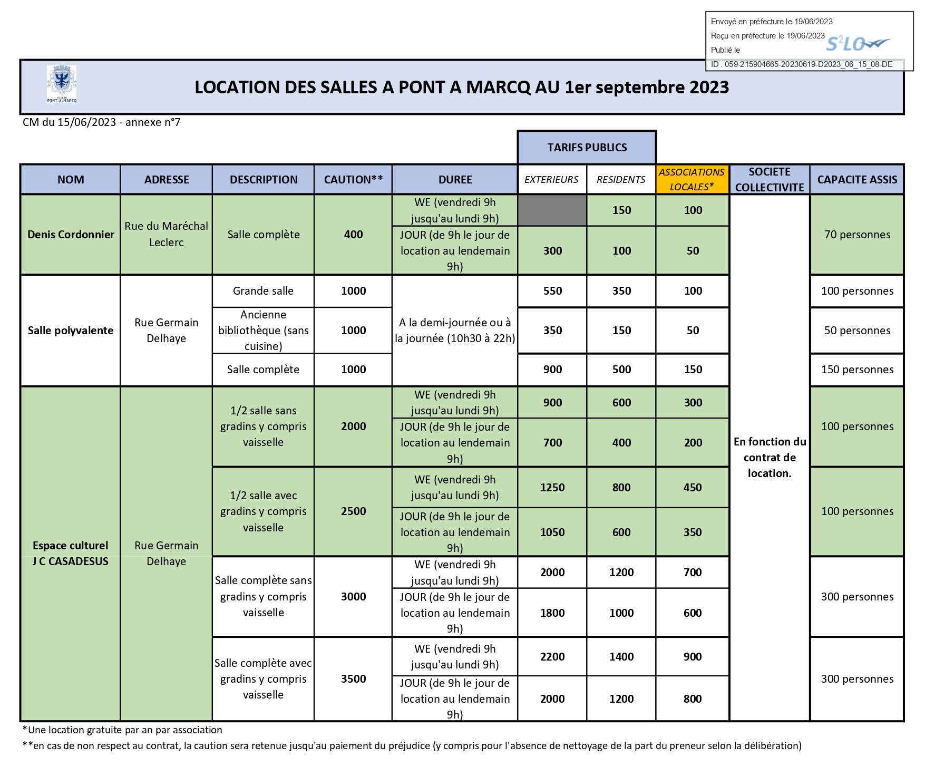Image resolution: width=925 pixels, height=776 pixels.
Task: Click the 'RESIDENTS' column header
Action: pyautogui.click(x=621, y=179)
